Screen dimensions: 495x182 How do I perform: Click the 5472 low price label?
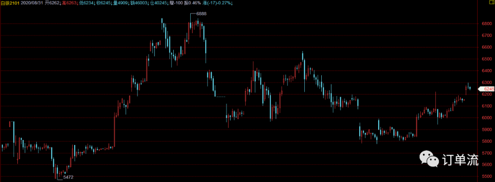point(68,177)
